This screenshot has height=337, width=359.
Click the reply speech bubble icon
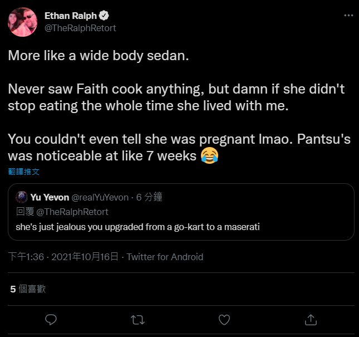[x=51, y=320]
